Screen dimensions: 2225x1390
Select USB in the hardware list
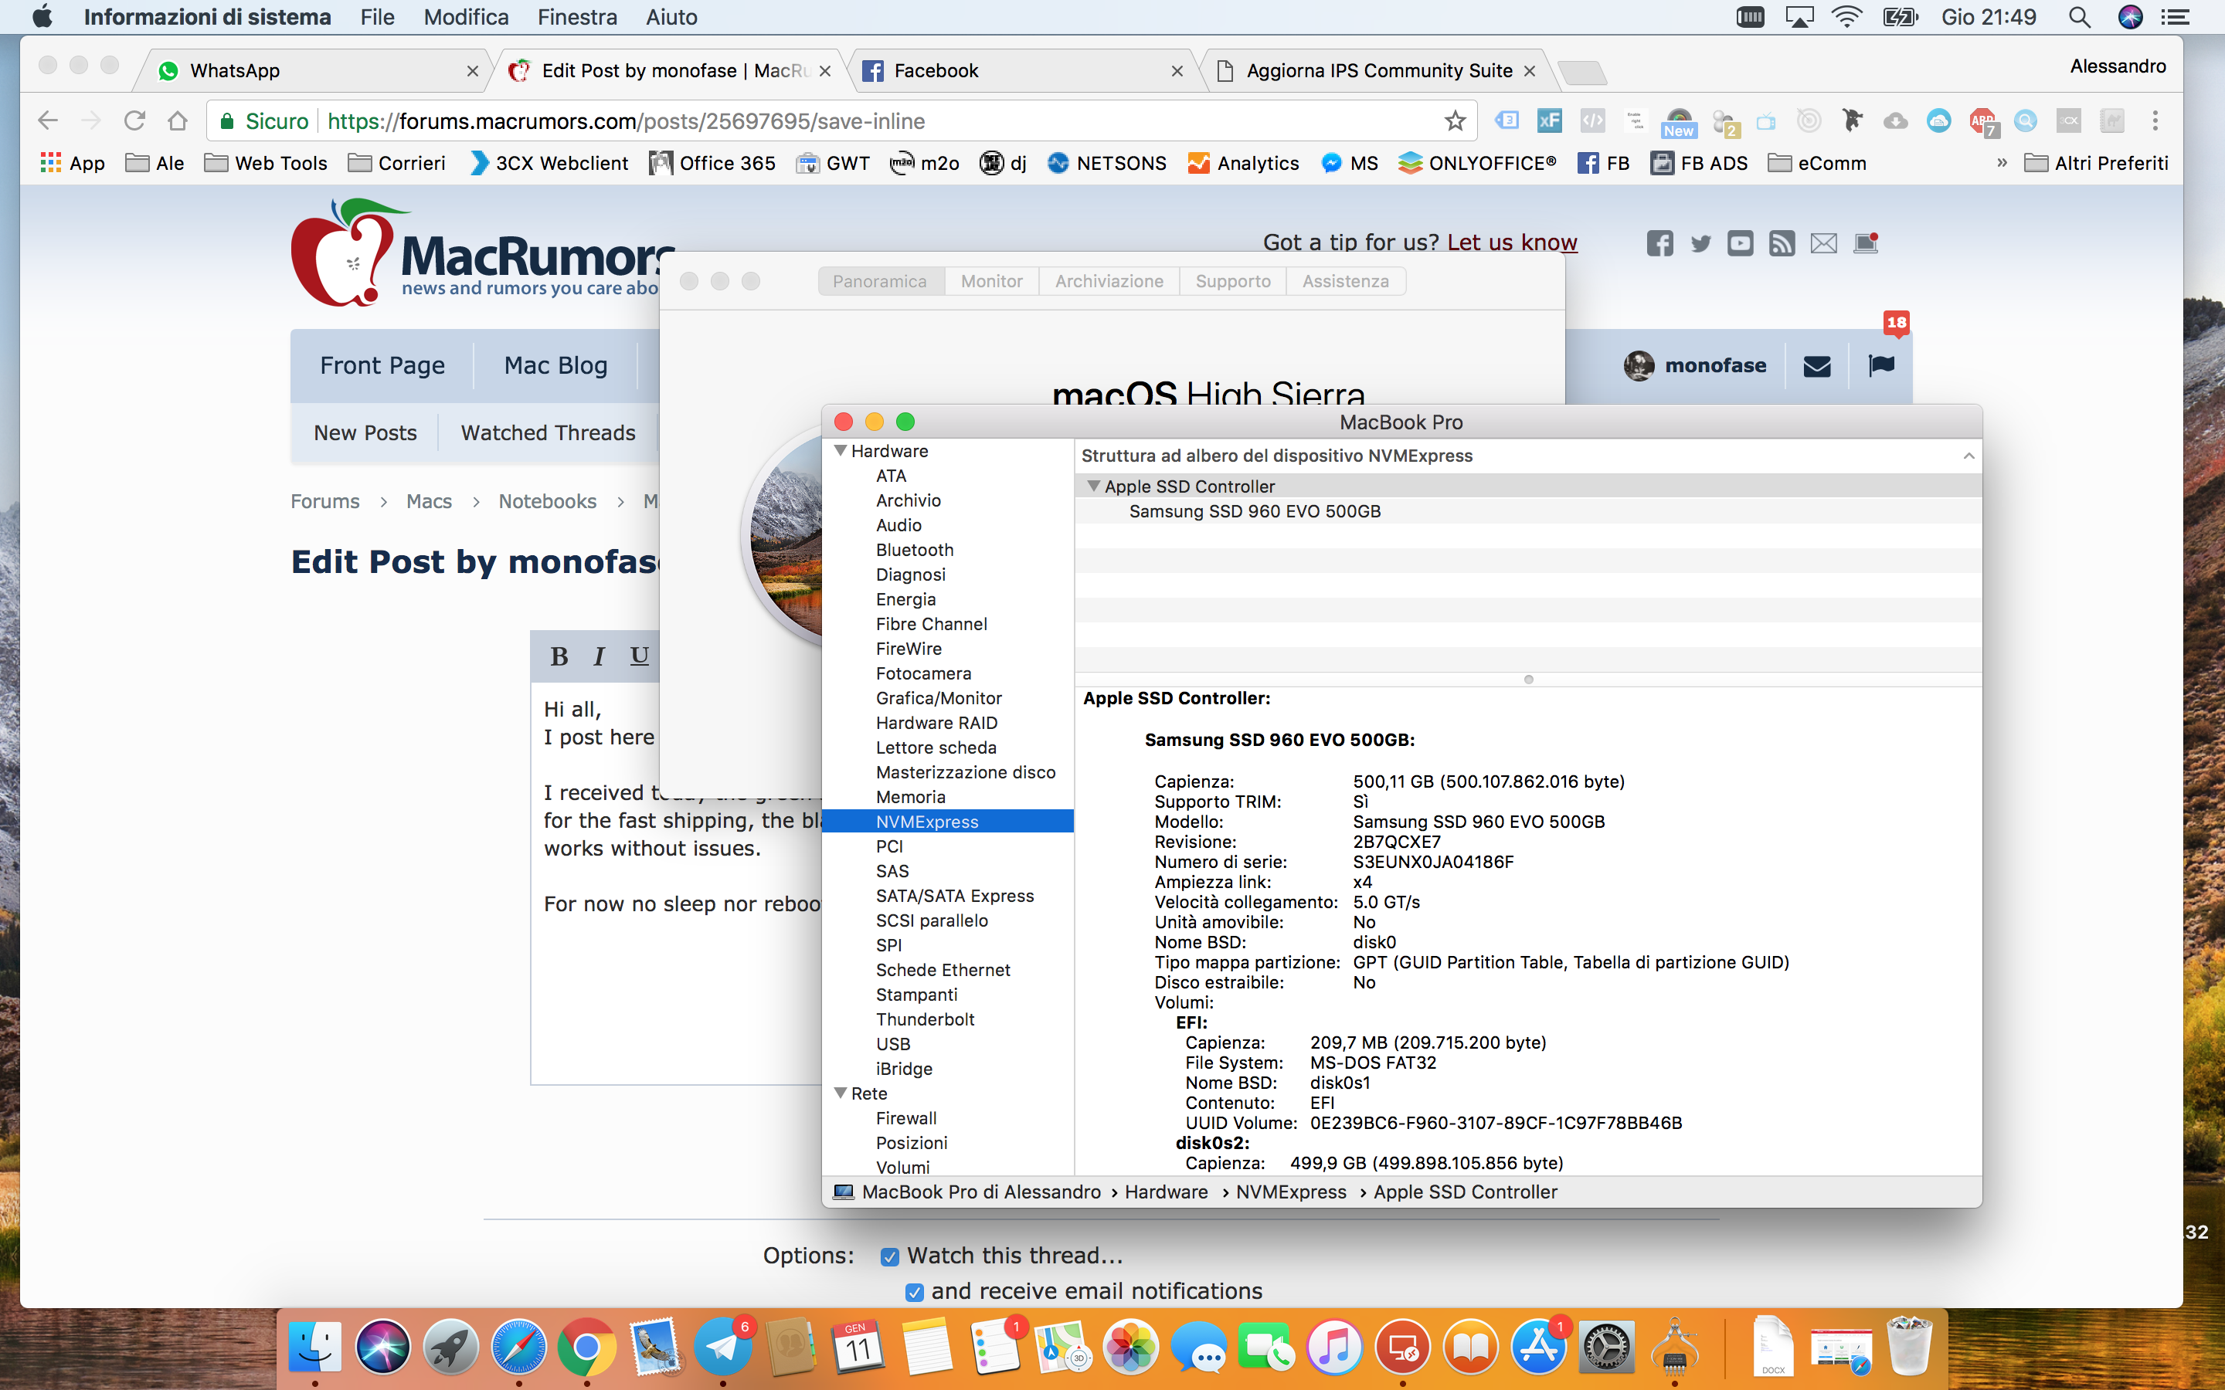pyautogui.click(x=892, y=1044)
